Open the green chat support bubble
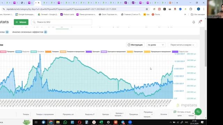The width and height of the screenshot is (223, 125). pyautogui.click(x=198, y=112)
